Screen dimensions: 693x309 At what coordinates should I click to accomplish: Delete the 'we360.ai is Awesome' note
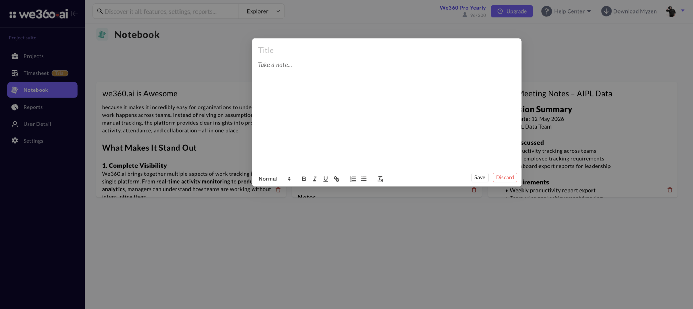(278, 190)
